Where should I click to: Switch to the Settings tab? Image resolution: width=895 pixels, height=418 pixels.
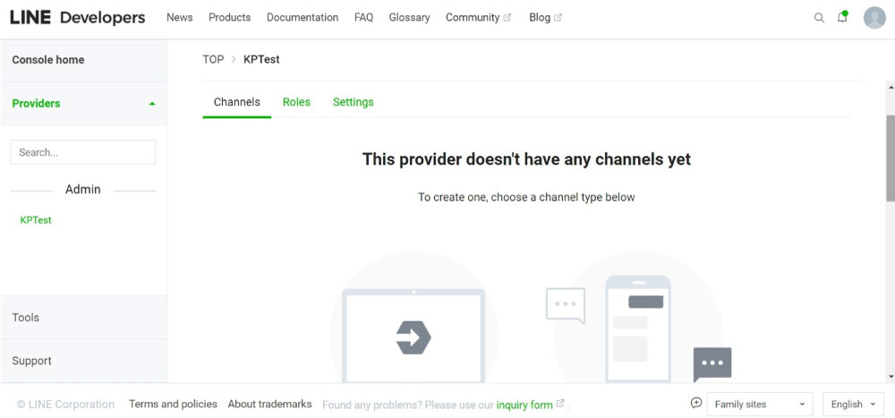point(354,102)
